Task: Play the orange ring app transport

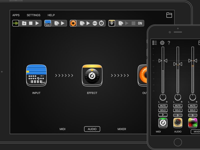Action: tap(88, 23)
